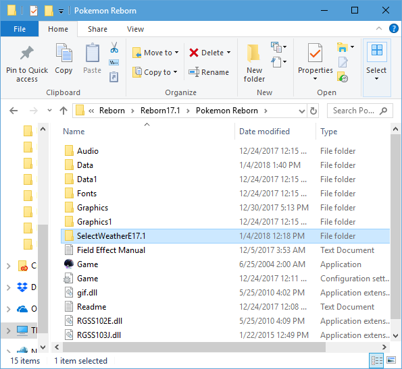Click Reborn in the address breadcrumb

coord(112,111)
